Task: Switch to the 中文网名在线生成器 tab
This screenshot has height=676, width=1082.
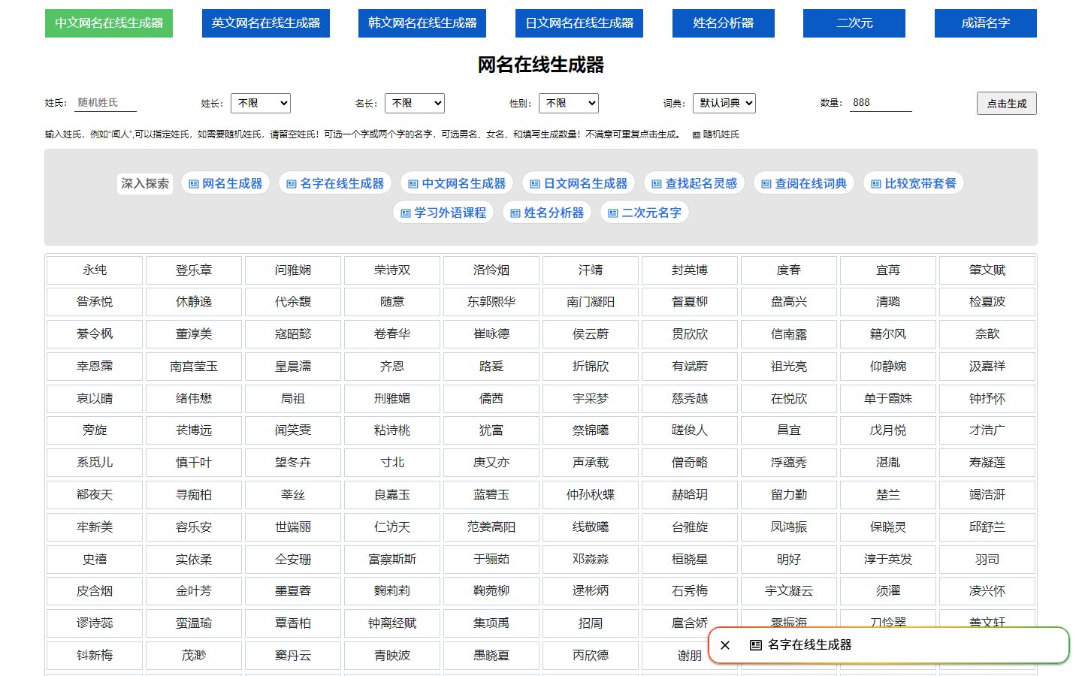Action: pyautogui.click(x=109, y=23)
